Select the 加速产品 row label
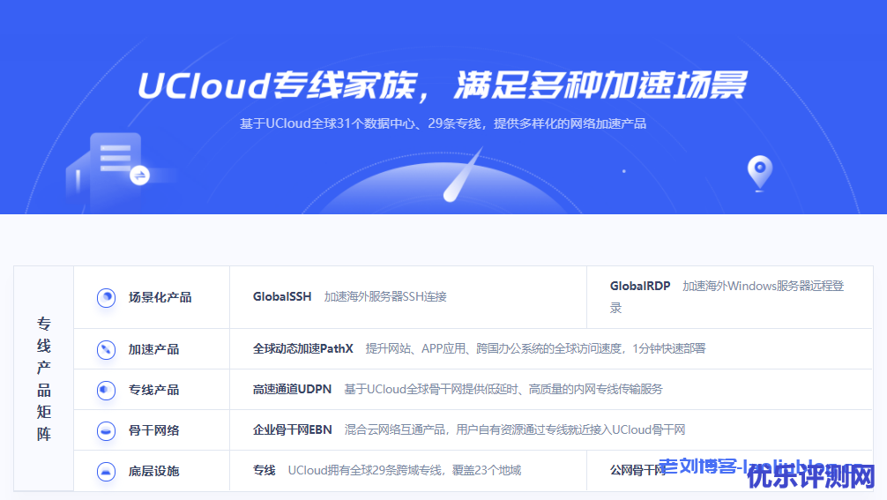This screenshot has width=887, height=500. (153, 349)
